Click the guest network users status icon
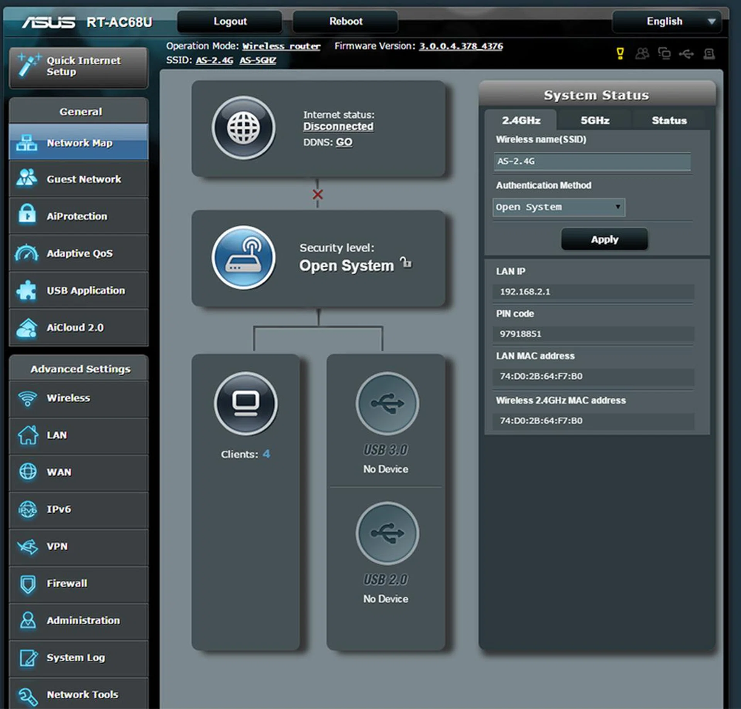The width and height of the screenshot is (741, 709). pos(642,53)
